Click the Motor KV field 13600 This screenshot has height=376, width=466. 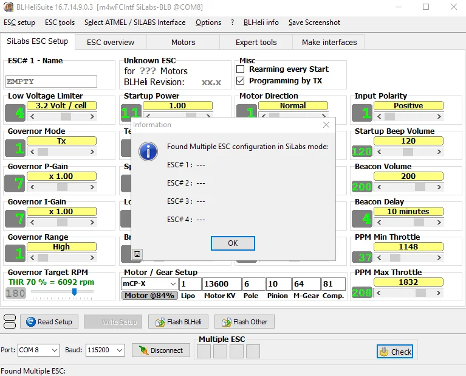(222, 284)
